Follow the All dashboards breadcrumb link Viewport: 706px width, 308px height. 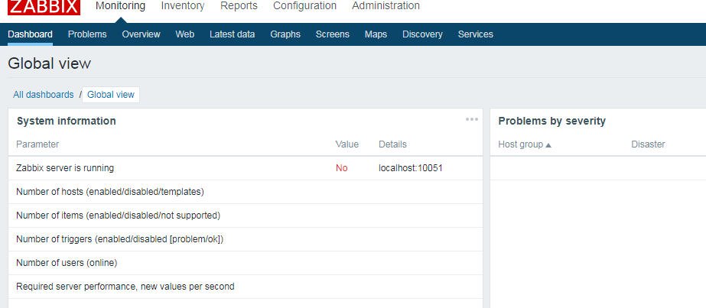(44, 95)
